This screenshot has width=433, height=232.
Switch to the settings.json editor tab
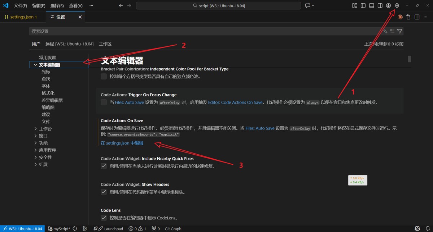[x=23, y=17]
